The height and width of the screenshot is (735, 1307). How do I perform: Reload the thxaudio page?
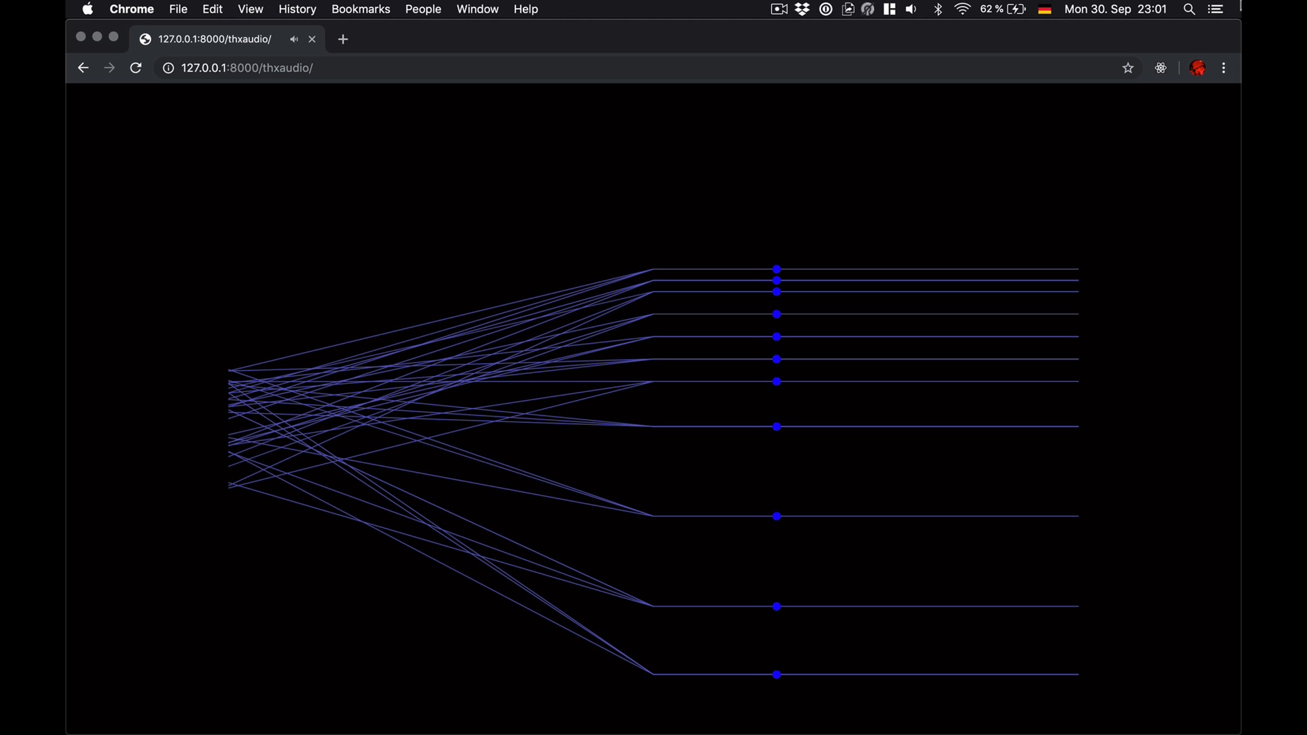pos(136,68)
